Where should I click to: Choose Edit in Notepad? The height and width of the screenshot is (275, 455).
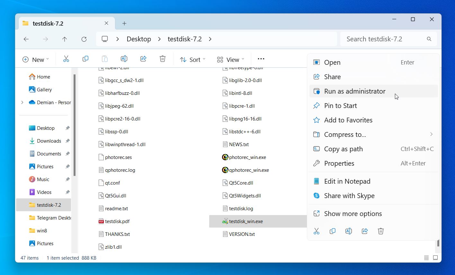click(x=374, y=181)
